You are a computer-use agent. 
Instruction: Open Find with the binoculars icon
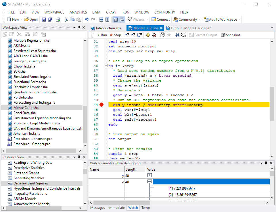tap(177, 35)
